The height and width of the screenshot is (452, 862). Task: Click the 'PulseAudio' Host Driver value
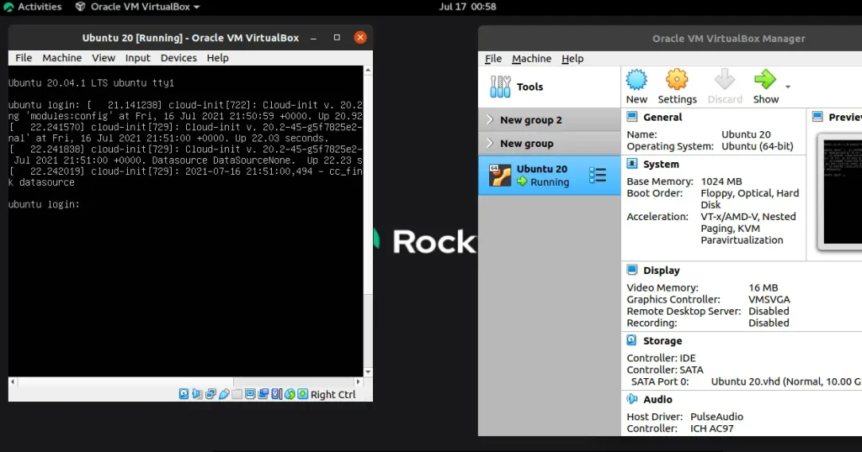(716, 417)
